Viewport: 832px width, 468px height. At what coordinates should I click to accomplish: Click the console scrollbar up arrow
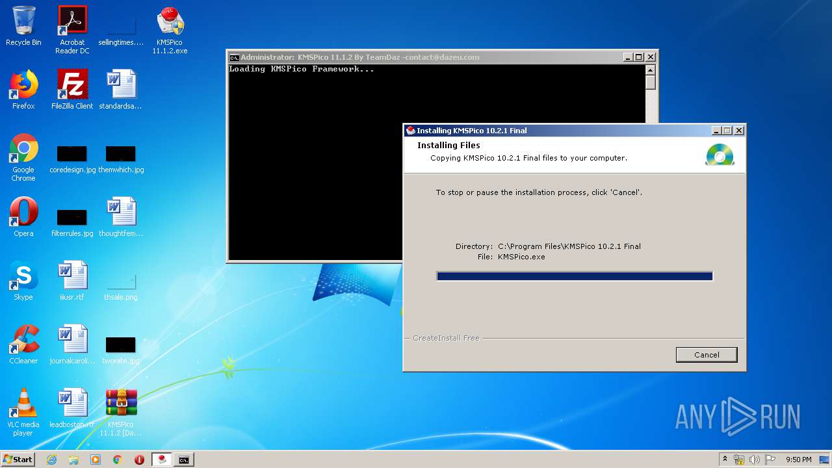651,70
